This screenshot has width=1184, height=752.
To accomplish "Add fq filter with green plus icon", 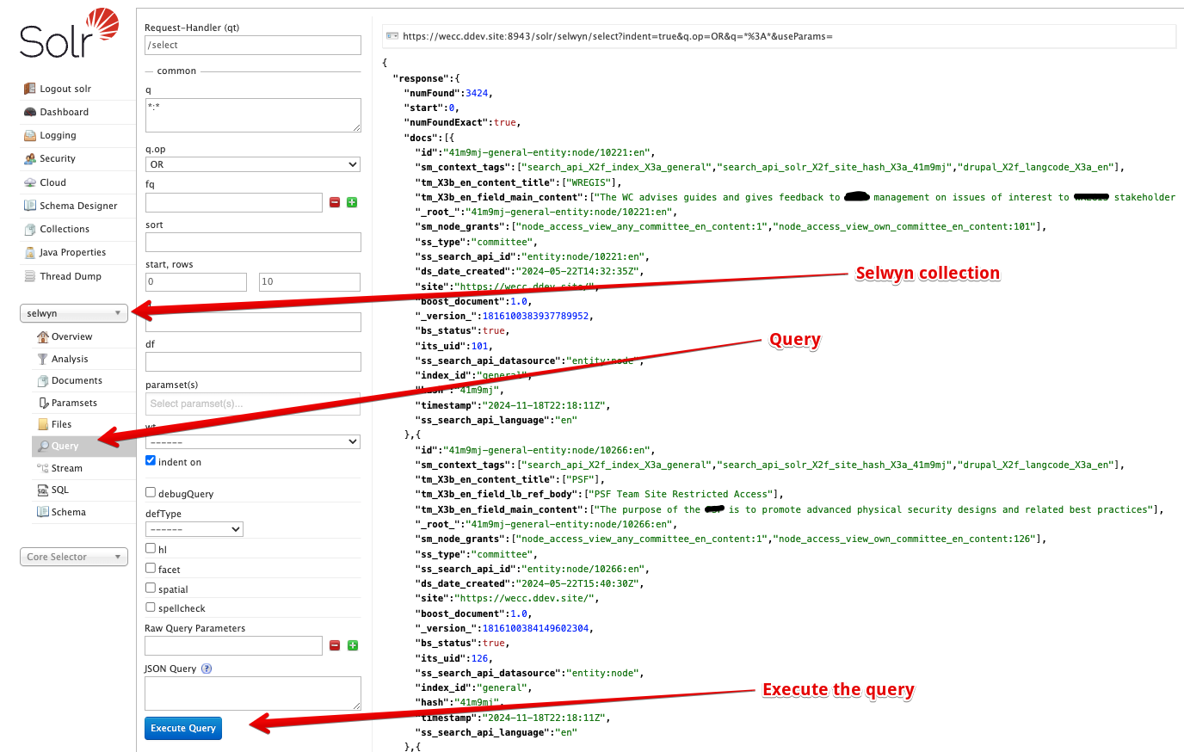I will click(x=352, y=202).
